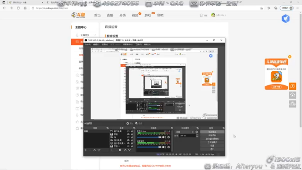Viewport: 302px width, 170px height.
Task: Open user account dropdown in Douyu header
Action: tap(218, 15)
